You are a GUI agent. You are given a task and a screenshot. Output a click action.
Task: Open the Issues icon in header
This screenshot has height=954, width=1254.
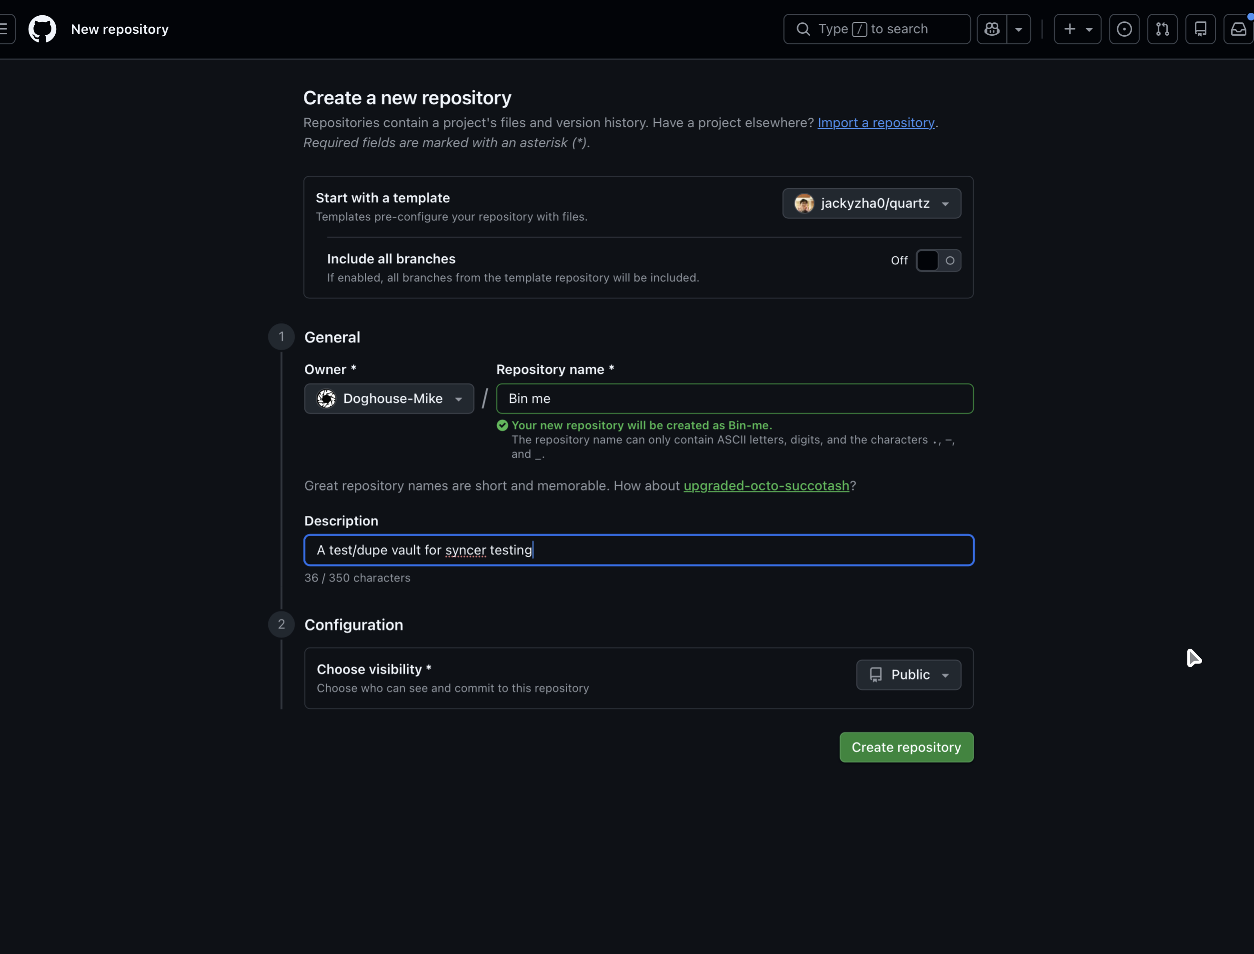pos(1124,29)
